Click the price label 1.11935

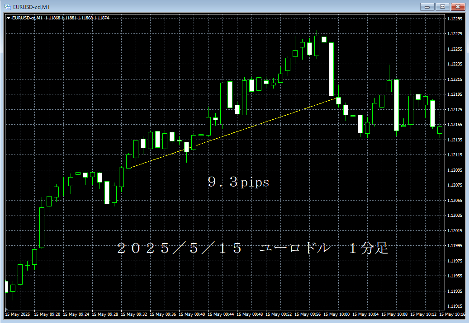pyautogui.click(x=455, y=291)
